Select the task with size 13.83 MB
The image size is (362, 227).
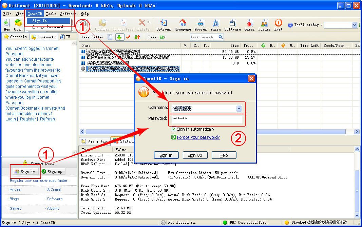[219, 57]
